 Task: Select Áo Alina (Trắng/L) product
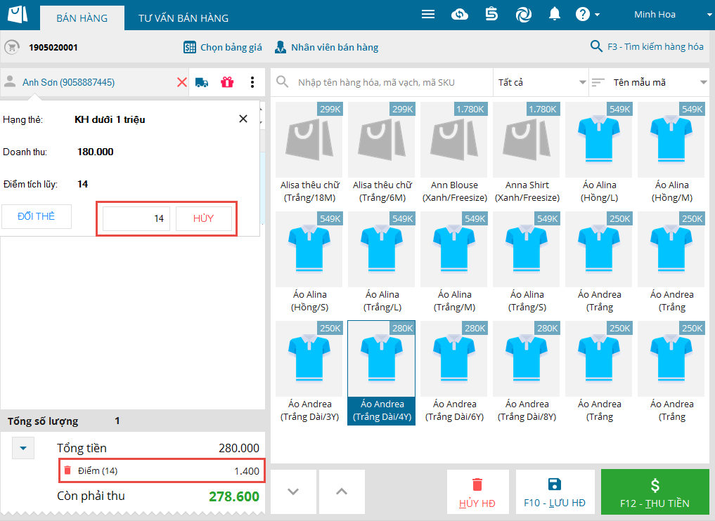[x=382, y=263]
